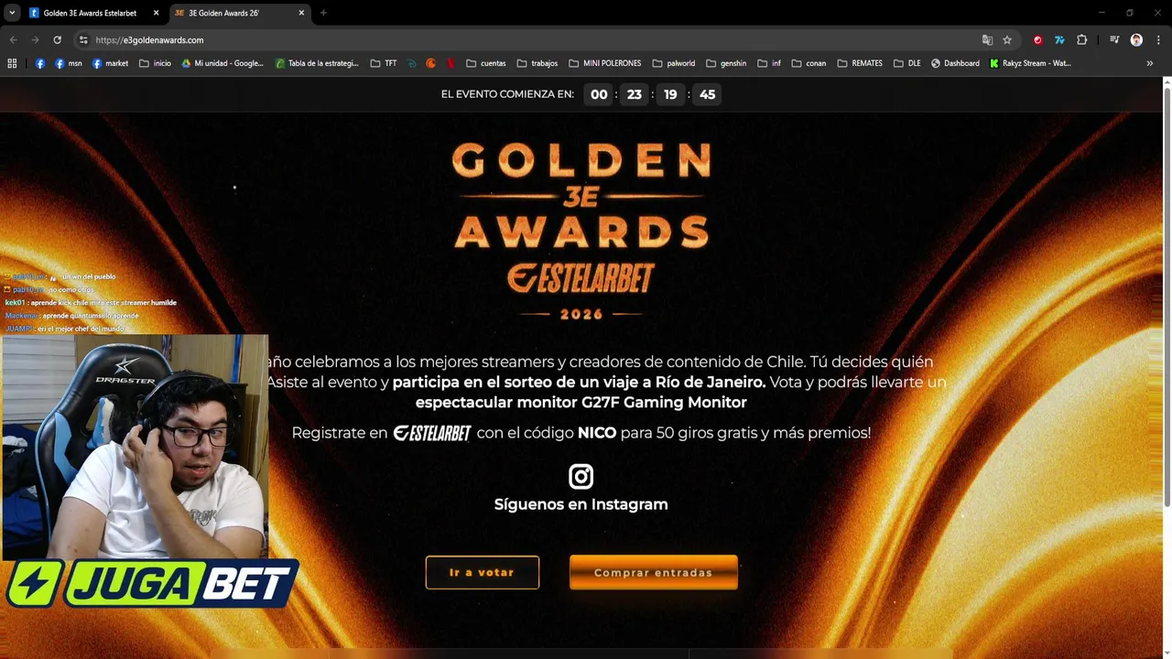The height and width of the screenshot is (659, 1172).
Task: Click the seconds value 45 in countdown
Action: [707, 94]
